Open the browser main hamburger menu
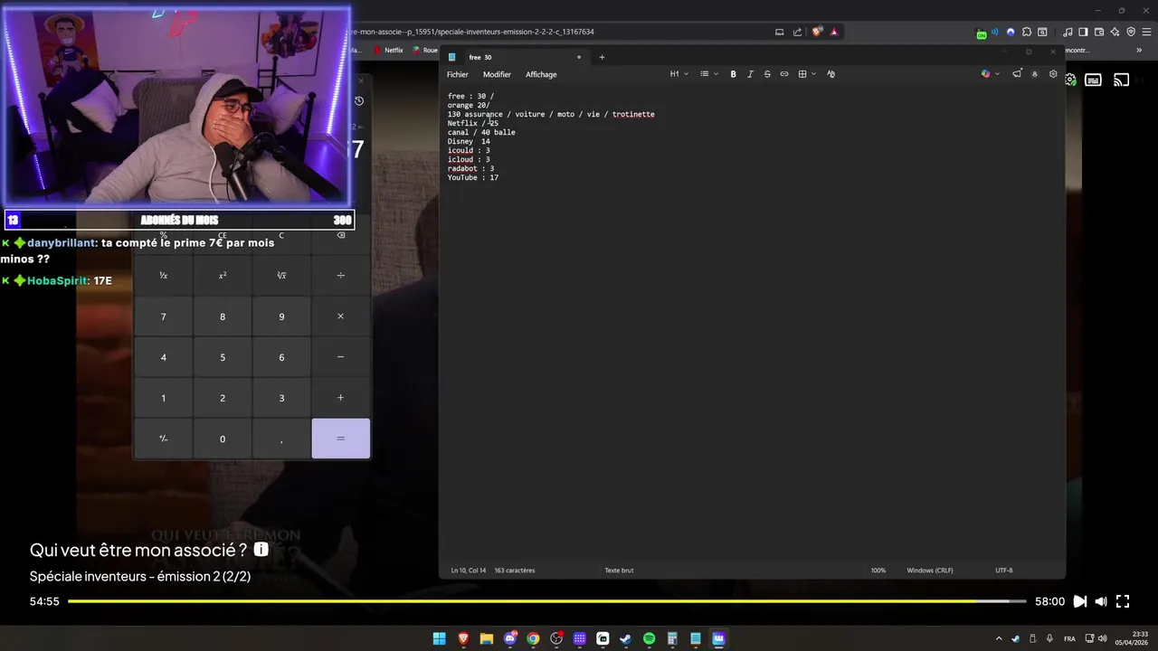 click(x=1146, y=32)
